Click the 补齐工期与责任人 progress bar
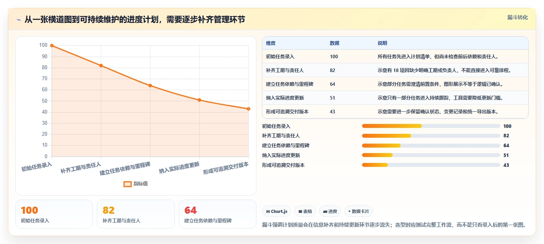Image resolution: width=544 pixels, height=244 pixels. [431, 136]
